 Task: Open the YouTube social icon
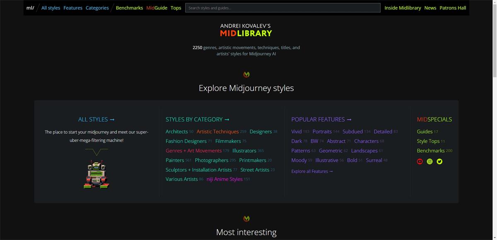tap(420, 161)
